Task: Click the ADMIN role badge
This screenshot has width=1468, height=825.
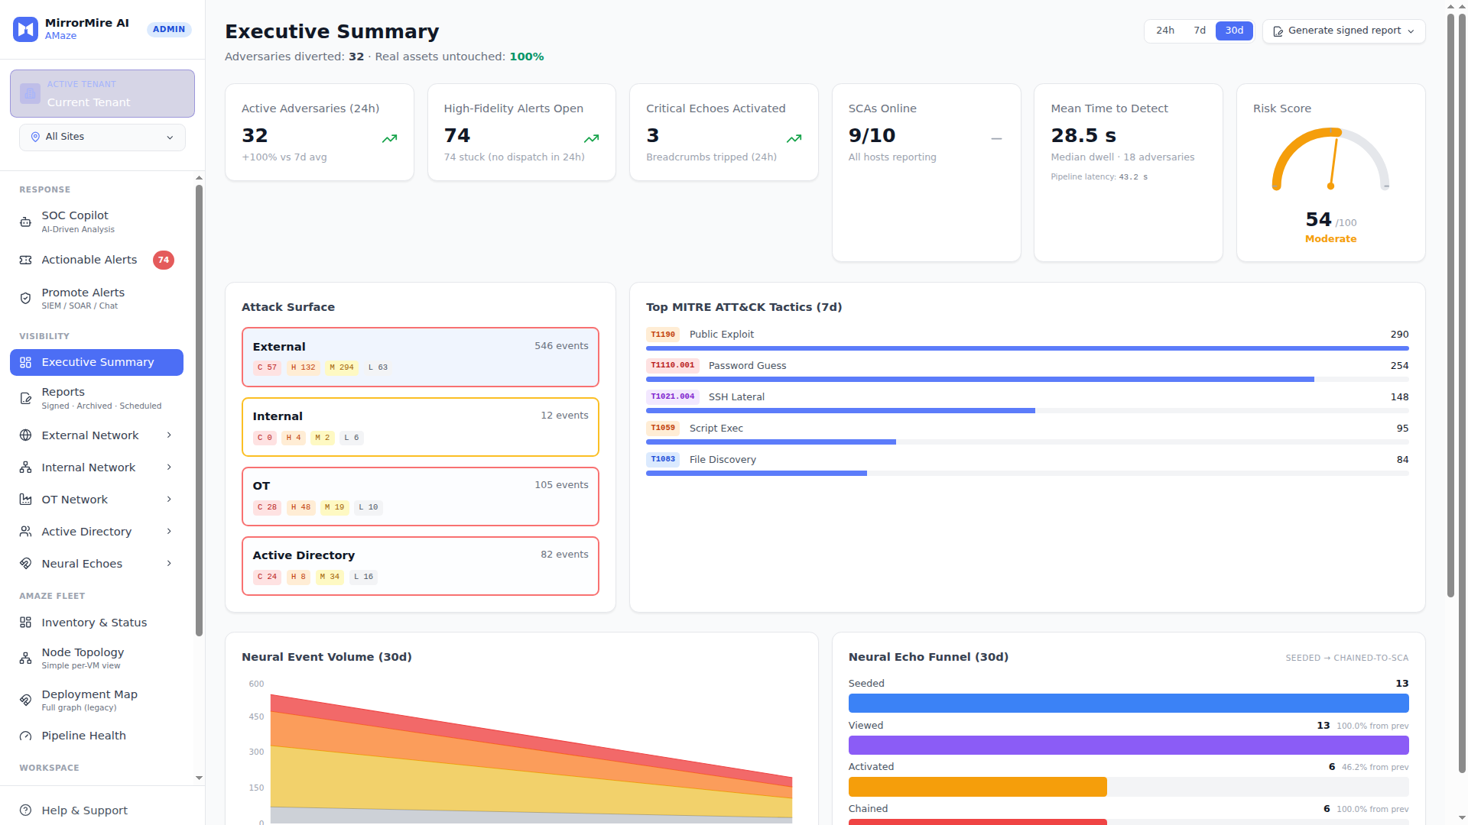Action: click(169, 29)
